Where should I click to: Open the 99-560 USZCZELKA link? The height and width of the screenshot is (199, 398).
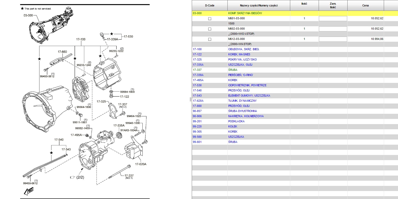(x=236, y=137)
